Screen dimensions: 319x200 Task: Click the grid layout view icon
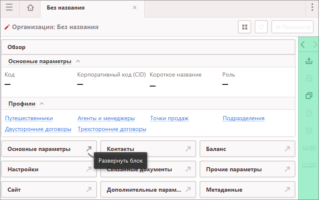(245, 27)
